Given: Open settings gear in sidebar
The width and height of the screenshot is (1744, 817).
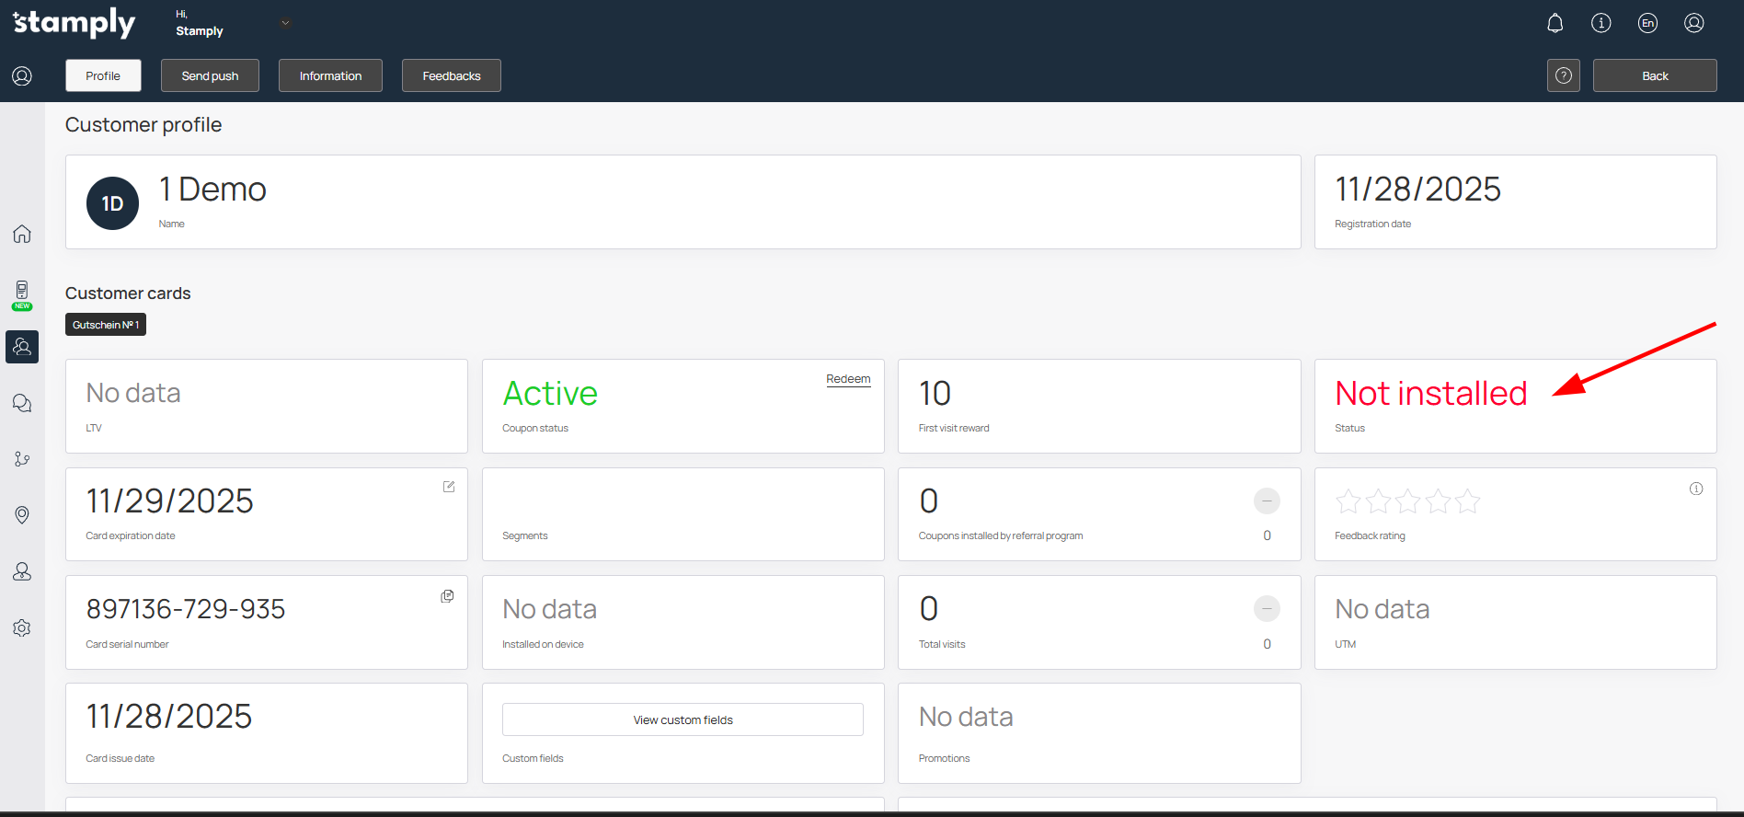Looking at the screenshot, I should pos(22,627).
